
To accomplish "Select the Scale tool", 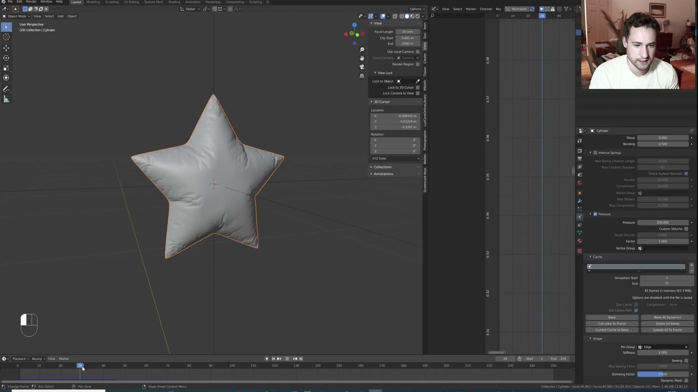I will coord(6,68).
